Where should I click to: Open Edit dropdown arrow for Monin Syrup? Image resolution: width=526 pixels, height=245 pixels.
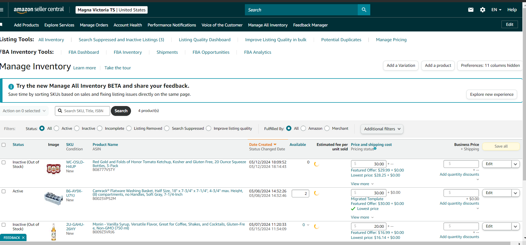click(x=515, y=226)
